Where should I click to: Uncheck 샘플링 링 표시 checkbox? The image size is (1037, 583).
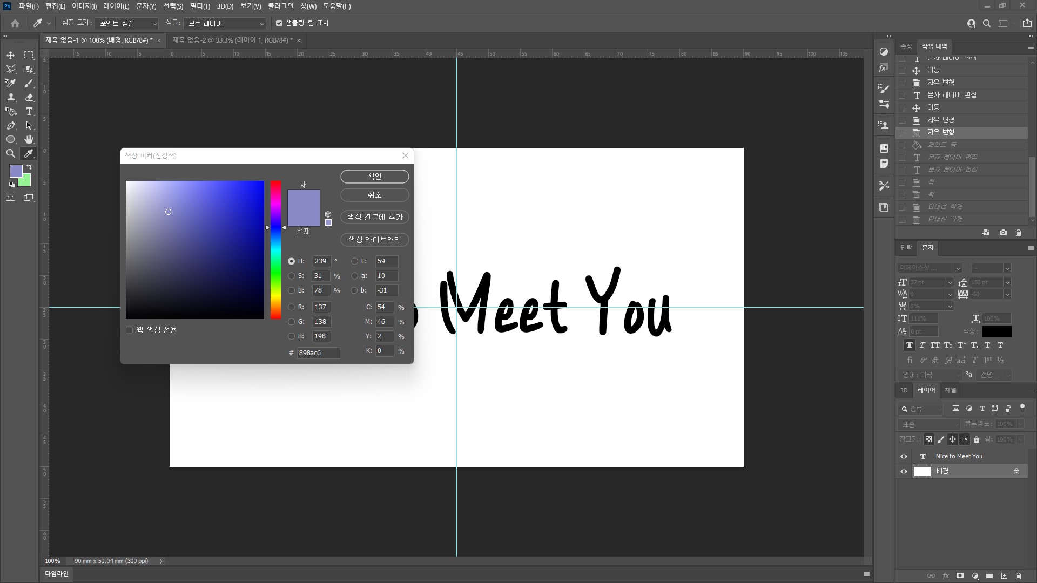click(279, 23)
